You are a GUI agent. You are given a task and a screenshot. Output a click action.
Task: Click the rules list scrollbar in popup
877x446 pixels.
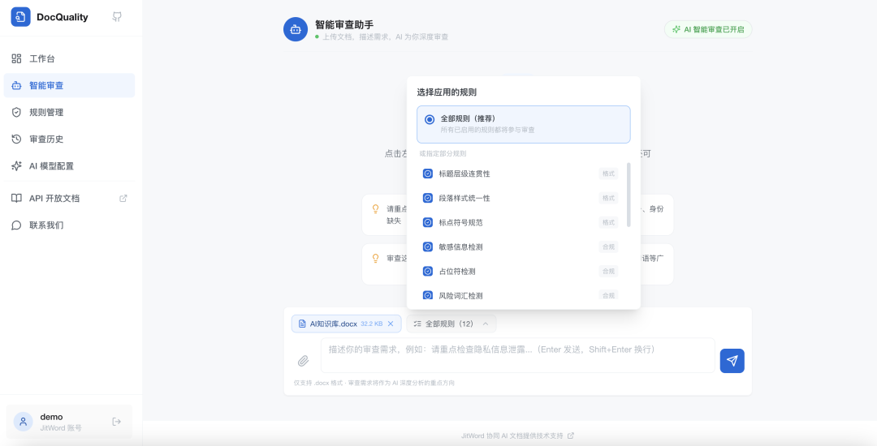(629, 195)
